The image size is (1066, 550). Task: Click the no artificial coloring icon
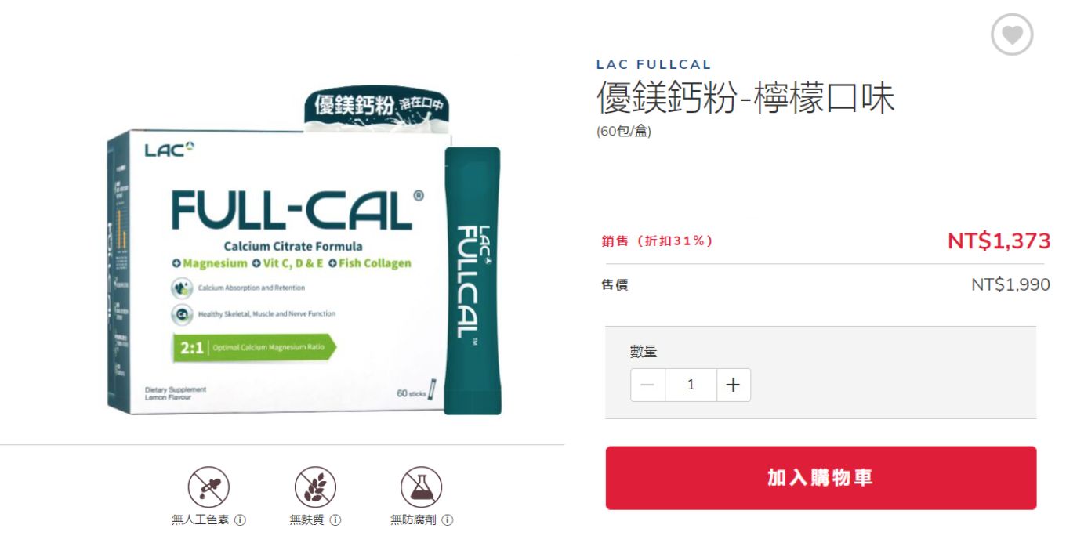tap(208, 487)
